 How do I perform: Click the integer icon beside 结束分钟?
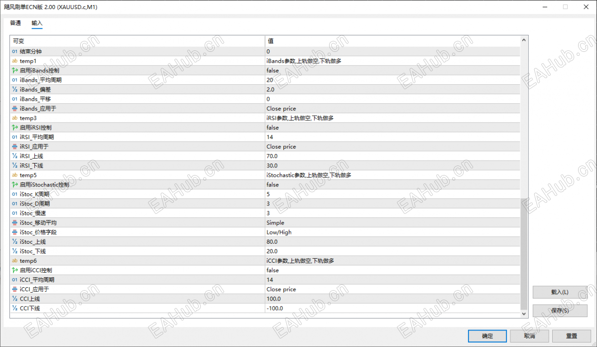(x=14, y=51)
